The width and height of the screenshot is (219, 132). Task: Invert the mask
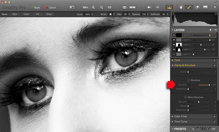click(26, 14)
